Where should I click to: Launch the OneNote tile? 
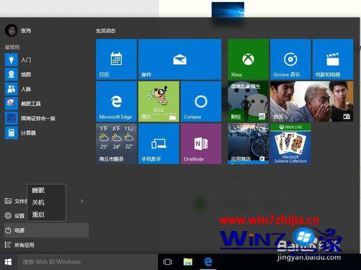201,144
